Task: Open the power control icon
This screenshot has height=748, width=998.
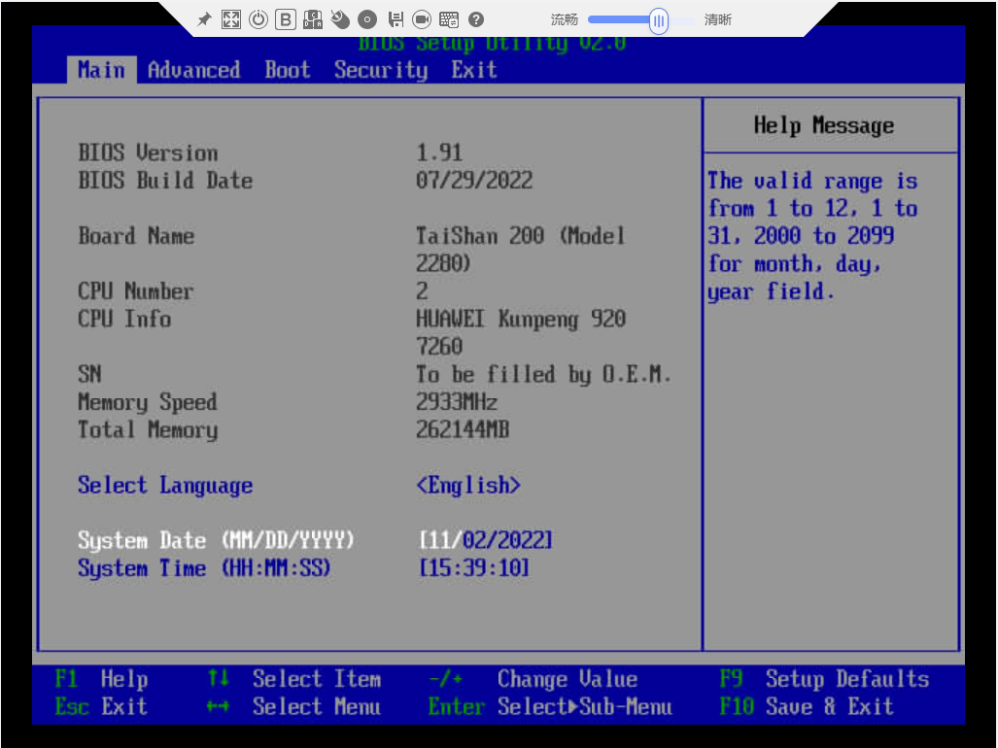Action: 258,19
